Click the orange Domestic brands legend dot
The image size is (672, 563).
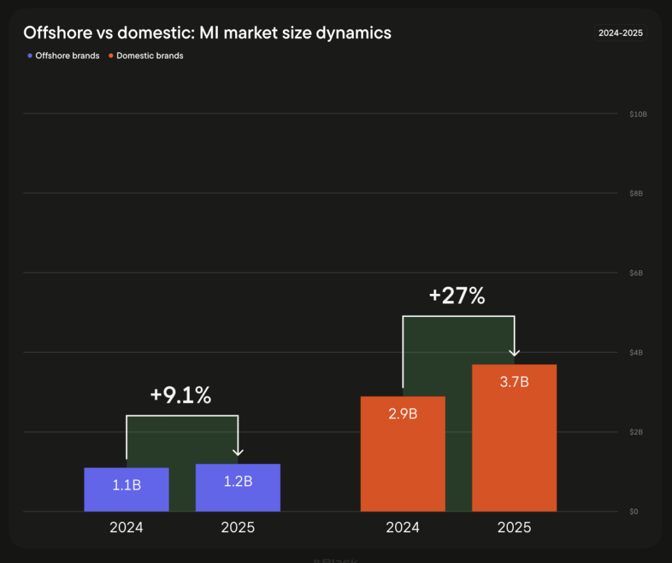111,56
